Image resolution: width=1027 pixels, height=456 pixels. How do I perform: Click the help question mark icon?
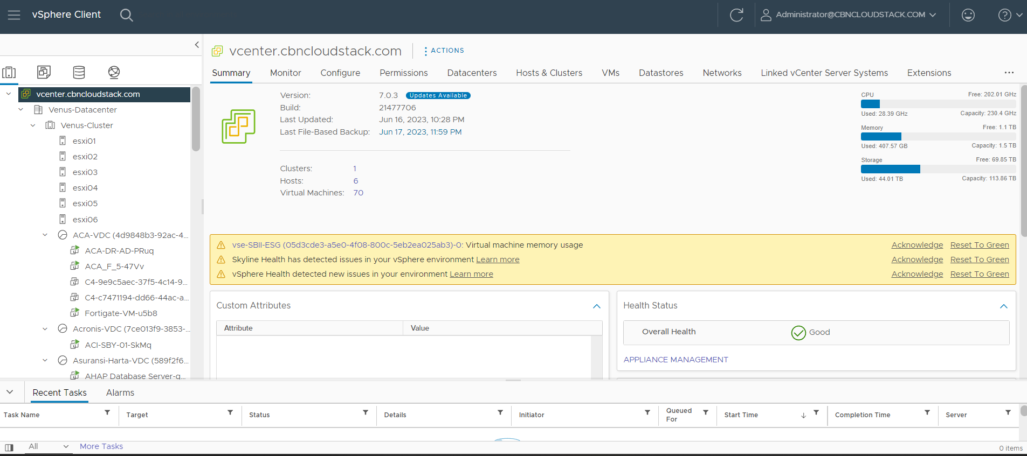click(1004, 15)
